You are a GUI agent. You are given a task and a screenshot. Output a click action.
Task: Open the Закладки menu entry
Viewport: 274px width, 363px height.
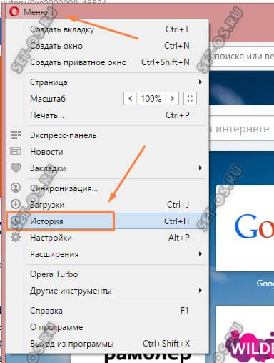pyautogui.click(x=108, y=168)
